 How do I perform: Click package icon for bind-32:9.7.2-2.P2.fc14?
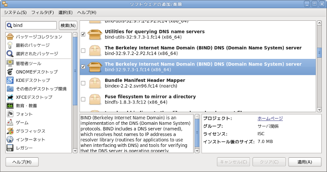click(95, 51)
